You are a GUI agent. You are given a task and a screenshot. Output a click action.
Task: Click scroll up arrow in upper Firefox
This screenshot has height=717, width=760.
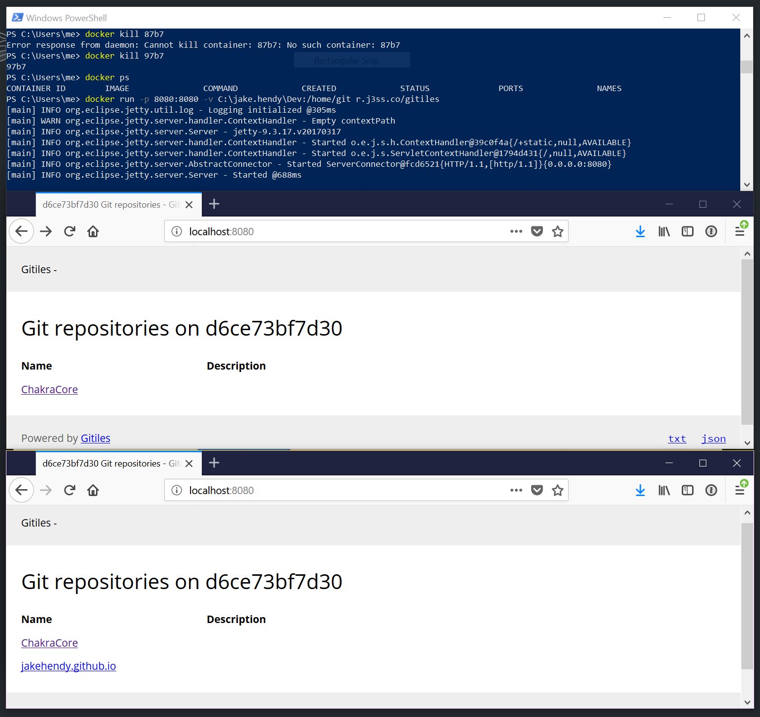[x=747, y=254]
